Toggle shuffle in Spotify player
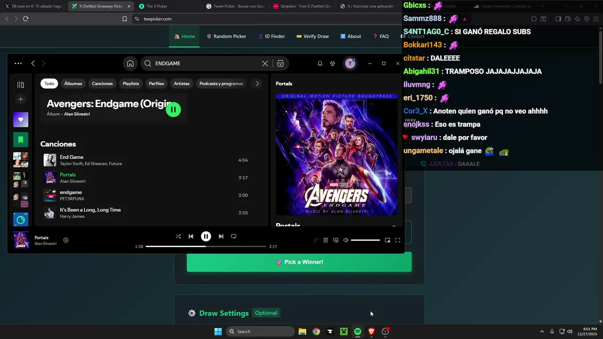The height and width of the screenshot is (339, 603). [178, 236]
